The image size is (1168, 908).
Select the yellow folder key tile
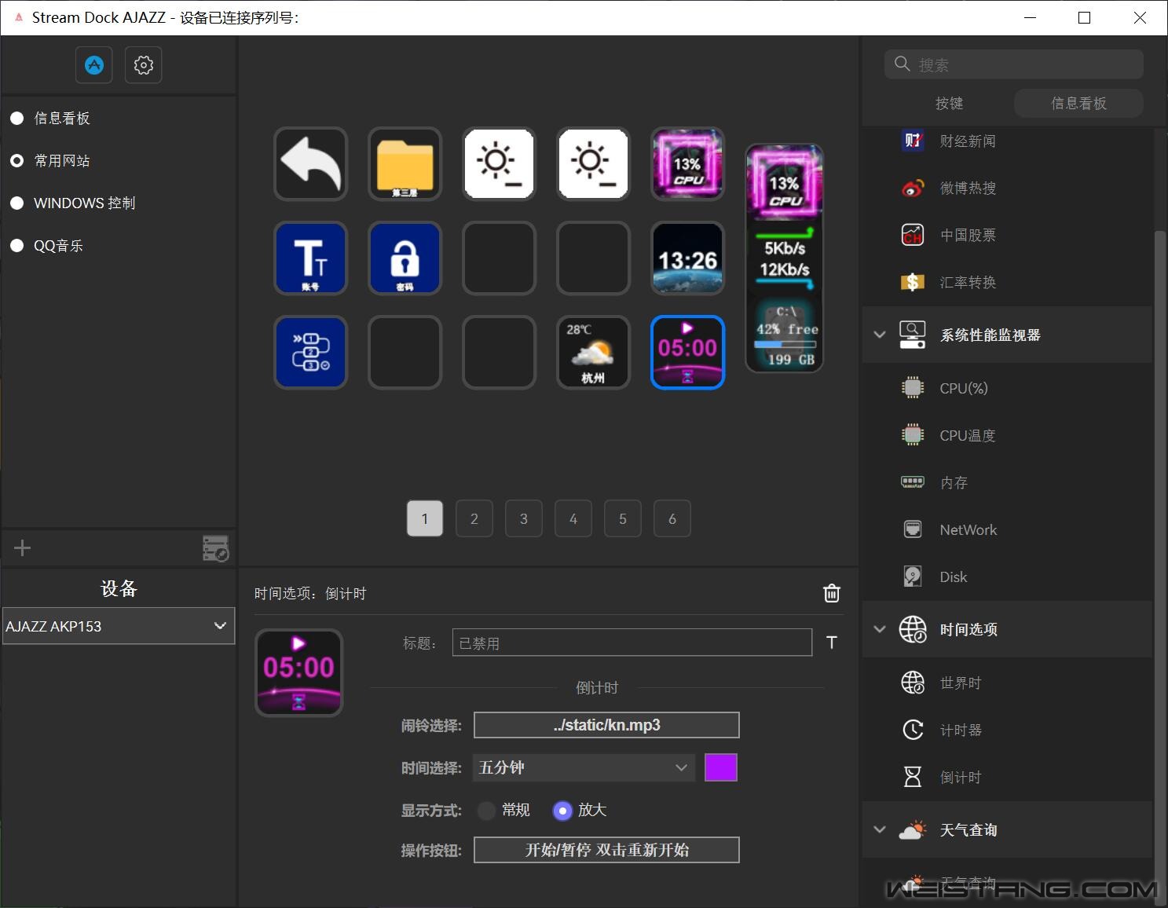405,163
